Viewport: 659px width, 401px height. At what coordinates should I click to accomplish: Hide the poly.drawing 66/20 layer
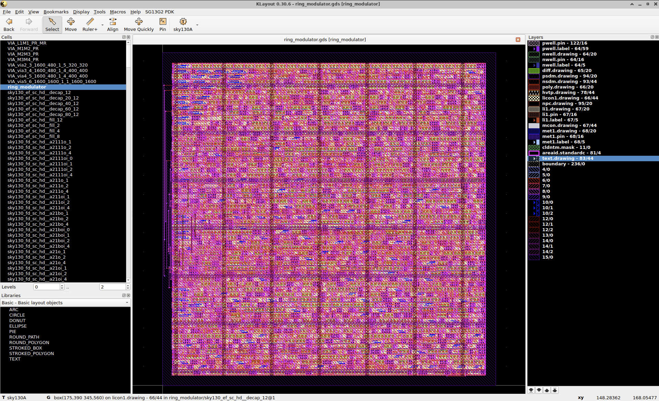(x=534, y=87)
